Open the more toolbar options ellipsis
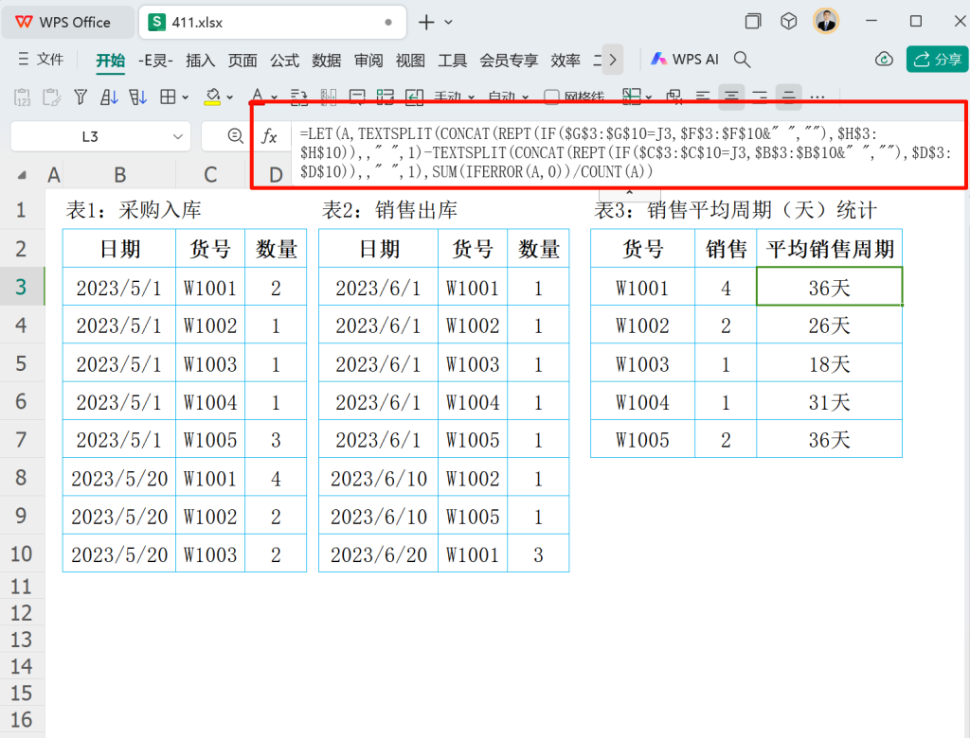 (817, 97)
